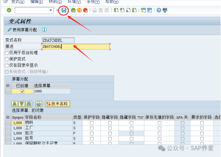Select the row header of the 工厂 row
The image size is (221, 157).
point(8,128)
